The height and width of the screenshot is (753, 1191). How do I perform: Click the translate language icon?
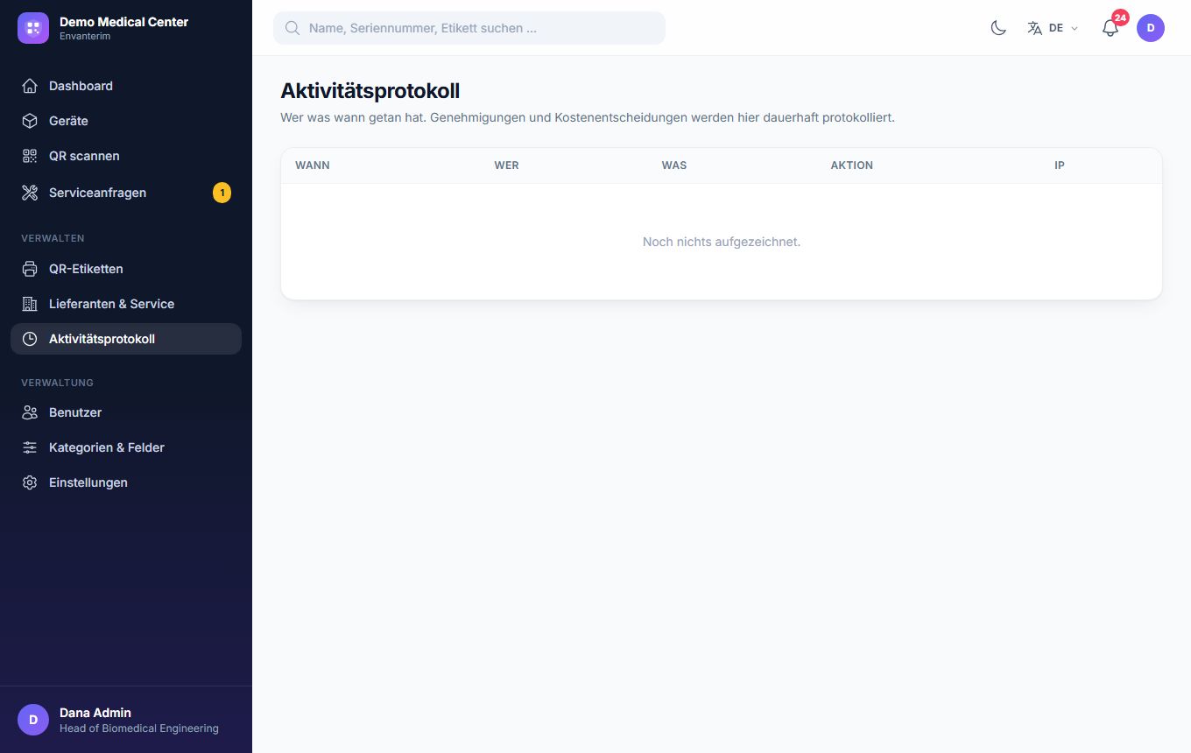coord(1035,28)
